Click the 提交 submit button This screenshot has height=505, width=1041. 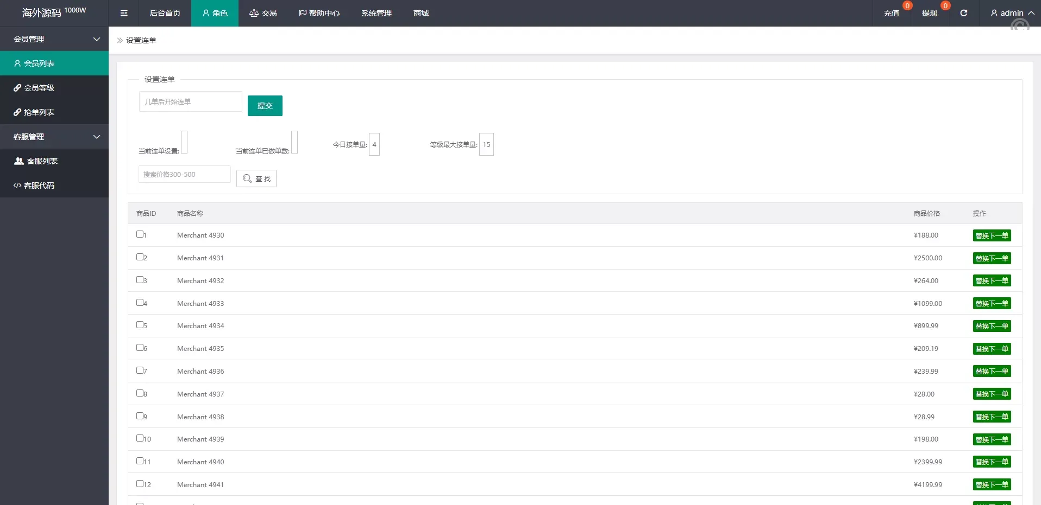point(265,106)
